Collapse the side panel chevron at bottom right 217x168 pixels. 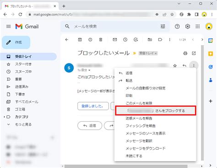coord(211,165)
